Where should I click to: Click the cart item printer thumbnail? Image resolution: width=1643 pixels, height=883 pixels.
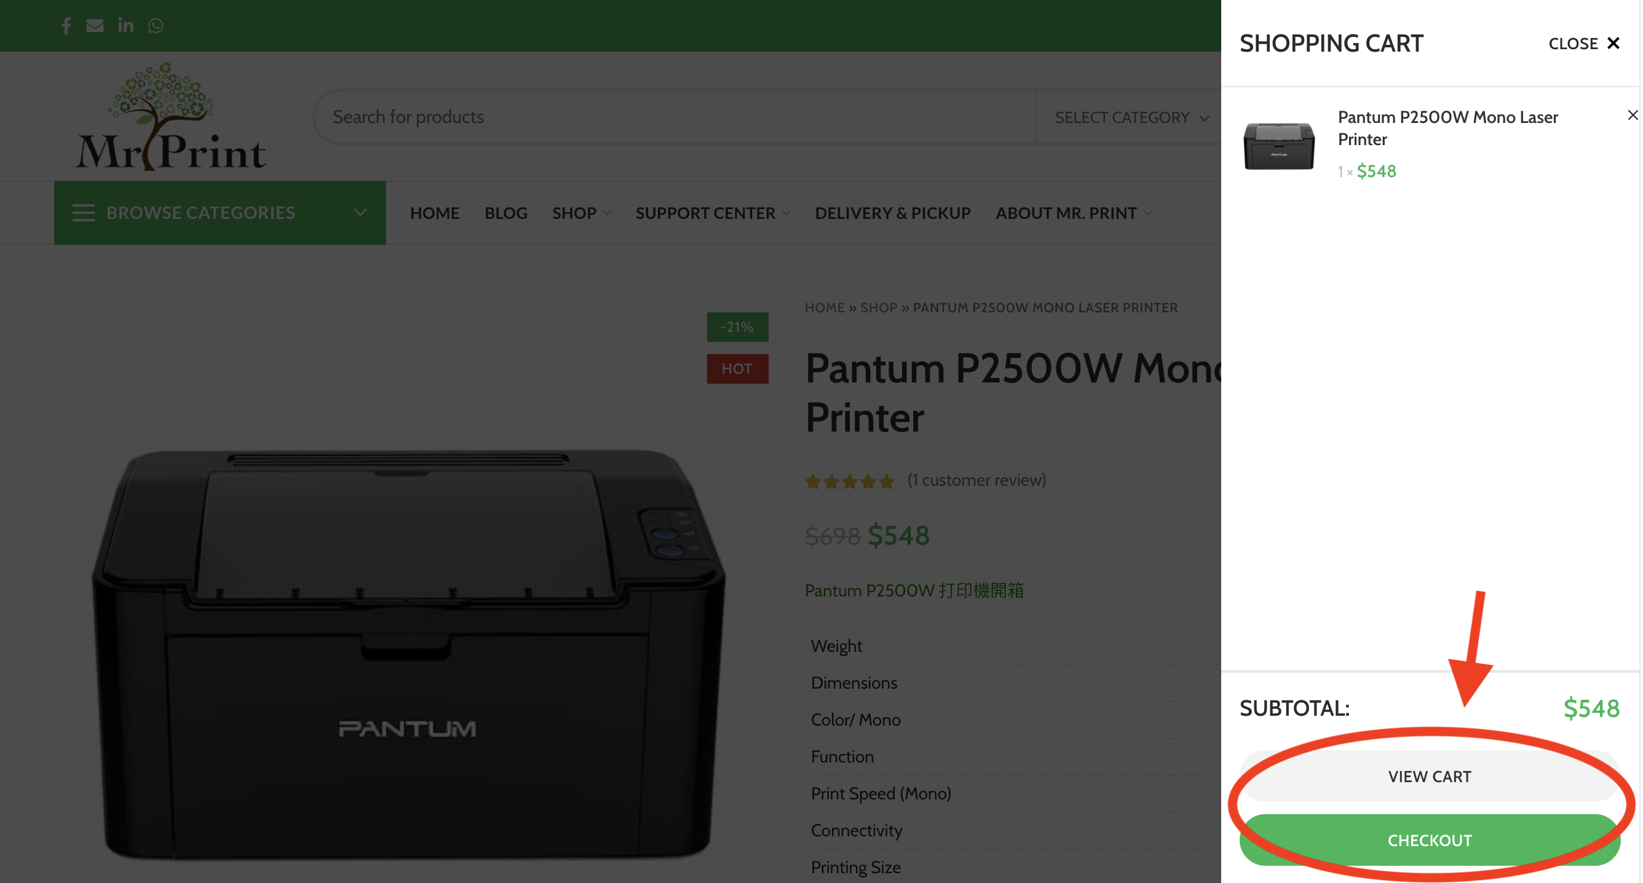tap(1279, 146)
